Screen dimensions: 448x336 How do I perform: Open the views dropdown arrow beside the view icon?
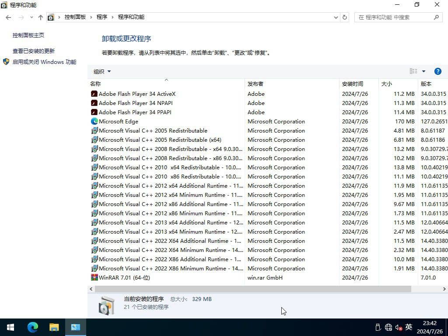[423, 71]
